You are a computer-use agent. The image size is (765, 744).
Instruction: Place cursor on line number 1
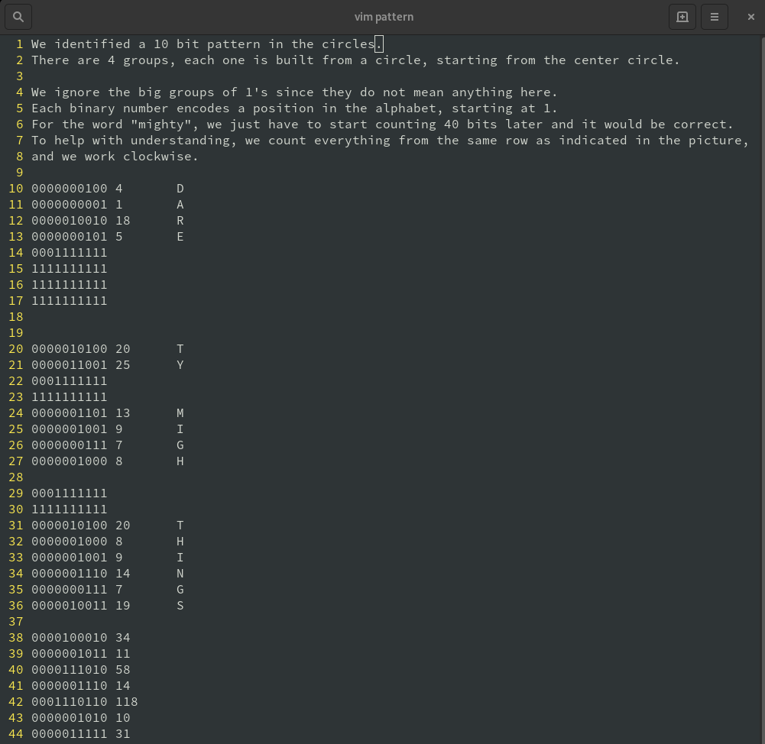click(20, 44)
